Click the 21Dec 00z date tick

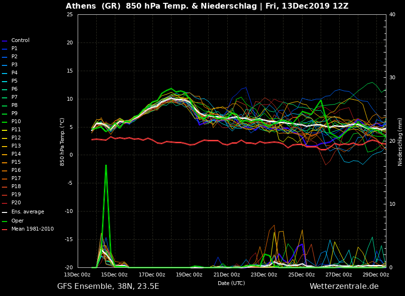click(227, 275)
